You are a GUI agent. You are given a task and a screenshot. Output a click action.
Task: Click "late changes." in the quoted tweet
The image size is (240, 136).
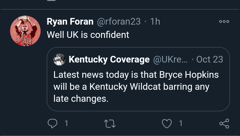[x=81, y=99]
